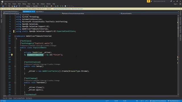Collapse the Setup() method block

tap(15, 66)
